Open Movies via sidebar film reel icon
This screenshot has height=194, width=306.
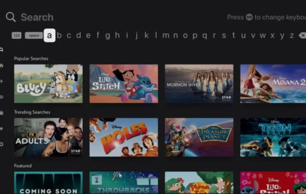click(x=1, y=97)
